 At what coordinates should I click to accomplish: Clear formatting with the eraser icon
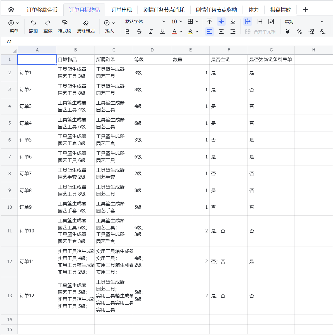[86, 23]
